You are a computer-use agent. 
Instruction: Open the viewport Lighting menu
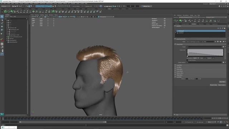[42, 15]
